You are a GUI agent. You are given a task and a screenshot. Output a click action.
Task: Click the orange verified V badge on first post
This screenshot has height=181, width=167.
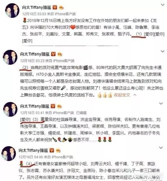point(55,7)
